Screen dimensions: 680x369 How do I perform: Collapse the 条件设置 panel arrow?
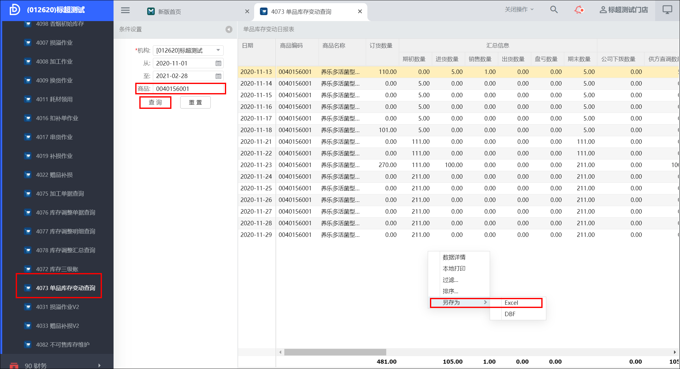click(x=229, y=29)
